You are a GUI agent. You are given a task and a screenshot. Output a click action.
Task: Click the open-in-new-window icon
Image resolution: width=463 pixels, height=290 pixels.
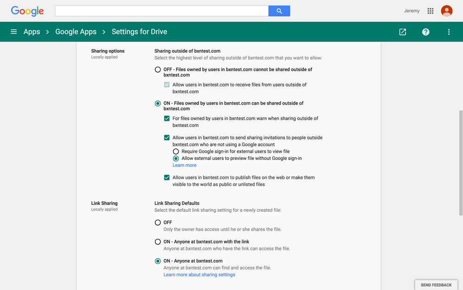[x=403, y=32]
